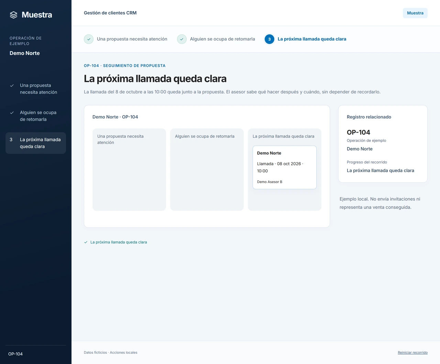Click the small green checkmark below the board
Image resolution: width=440 pixels, height=364 pixels.
click(x=86, y=242)
